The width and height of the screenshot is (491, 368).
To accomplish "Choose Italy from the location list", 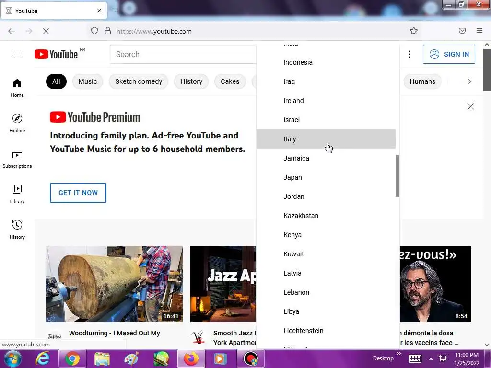I will click(326, 139).
